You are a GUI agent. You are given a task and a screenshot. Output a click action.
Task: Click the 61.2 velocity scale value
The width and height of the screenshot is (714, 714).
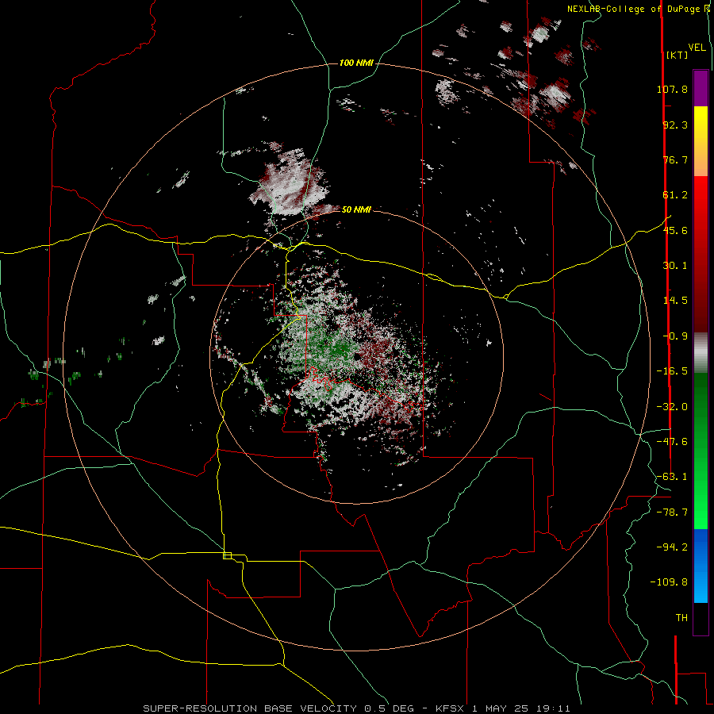tap(675, 195)
